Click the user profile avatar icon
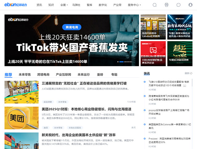Viewport: 197px width, 149px height. point(190,5)
